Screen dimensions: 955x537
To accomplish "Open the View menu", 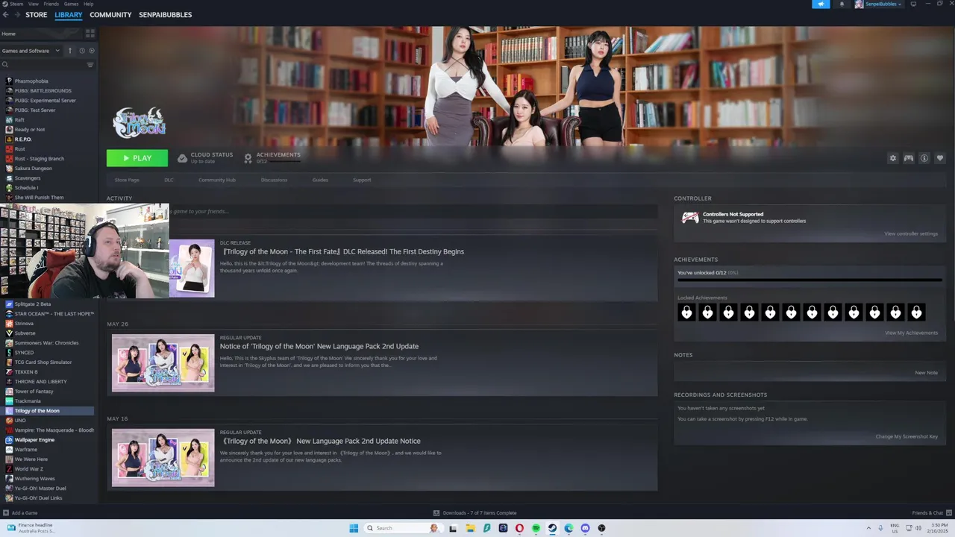I will tap(34, 4).
